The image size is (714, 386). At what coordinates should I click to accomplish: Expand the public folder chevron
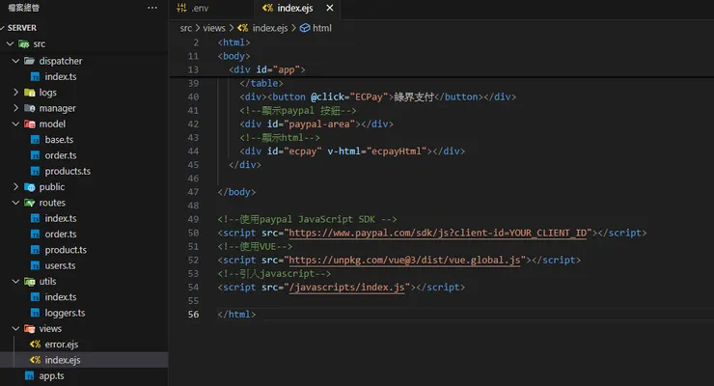(15, 186)
